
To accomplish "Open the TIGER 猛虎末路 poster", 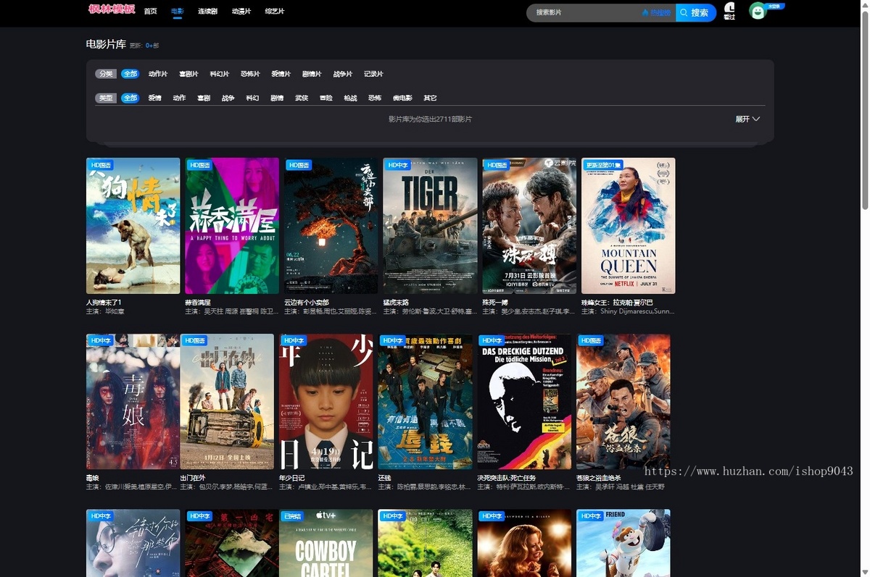I will (x=430, y=226).
